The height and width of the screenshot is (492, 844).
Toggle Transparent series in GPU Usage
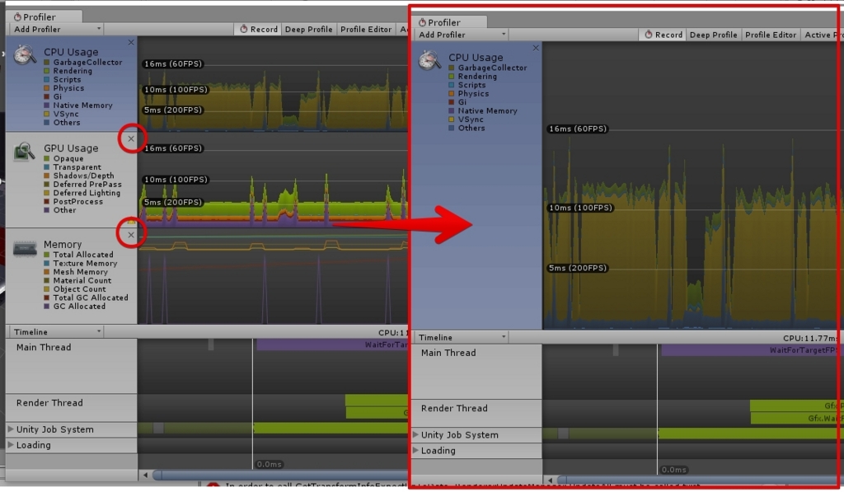[47, 167]
